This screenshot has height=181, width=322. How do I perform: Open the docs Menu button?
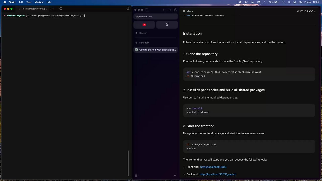pyautogui.click(x=188, y=11)
